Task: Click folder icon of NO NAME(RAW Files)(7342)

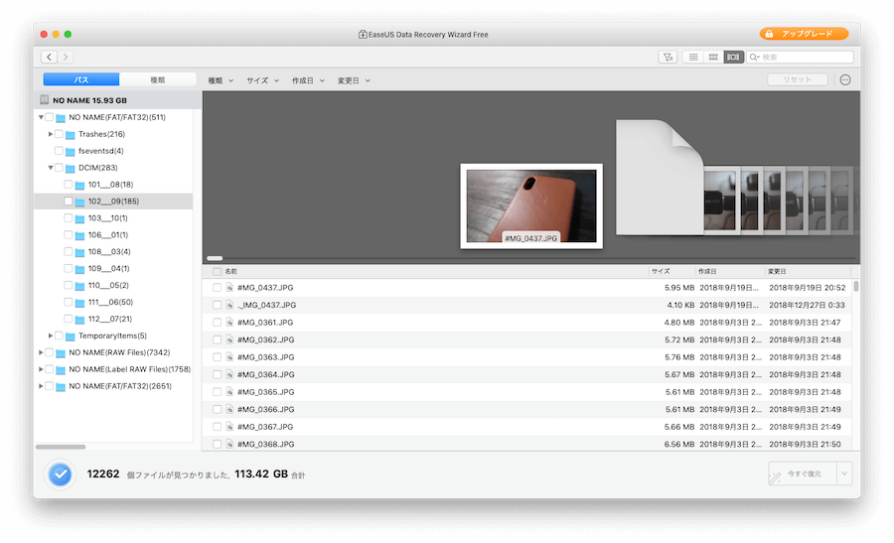Action: pyautogui.click(x=61, y=352)
